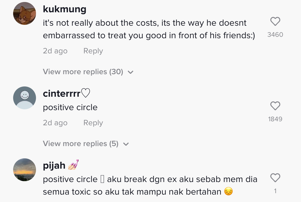Screen dimensions: 301x202
Task: Open pijah's sunset profile picture
Action: coord(25,170)
